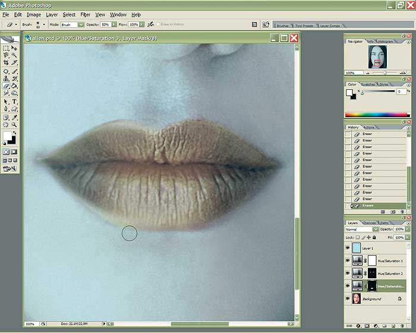Select the Custom Shape tool
The width and height of the screenshot is (416, 333).
[x=14, y=109]
